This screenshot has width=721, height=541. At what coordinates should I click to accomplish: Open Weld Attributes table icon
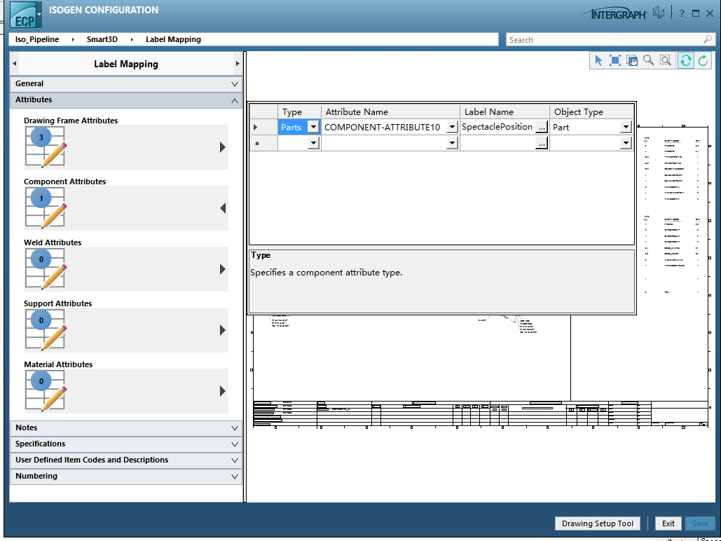click(46, 269)
